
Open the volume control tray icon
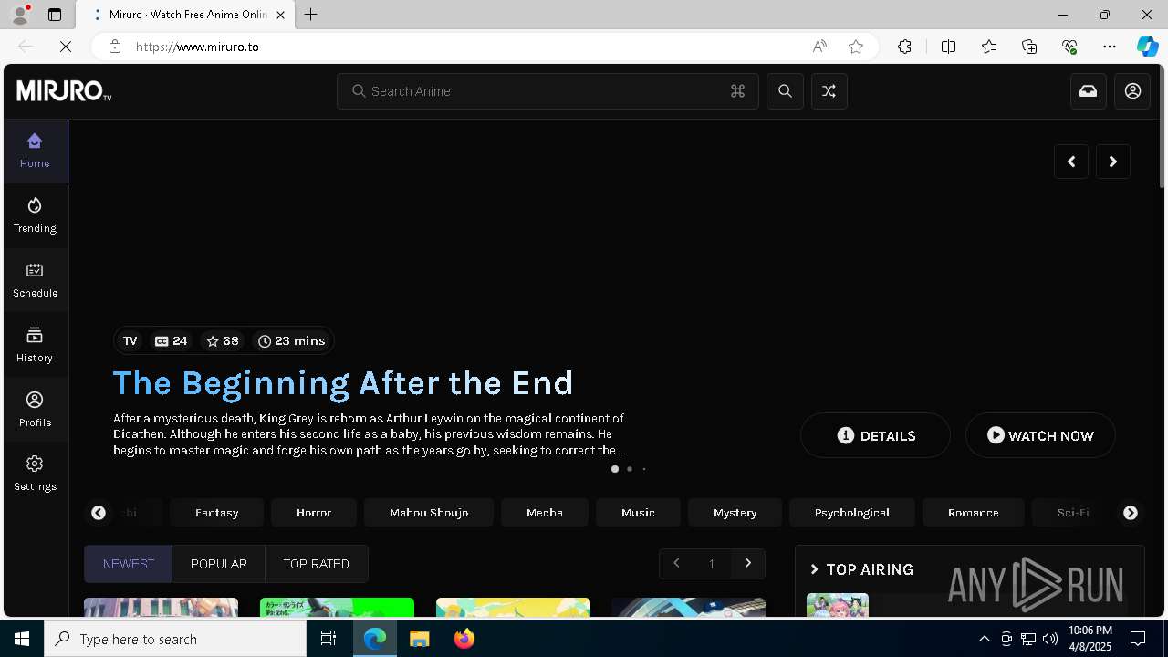[x=1050, y=639]
